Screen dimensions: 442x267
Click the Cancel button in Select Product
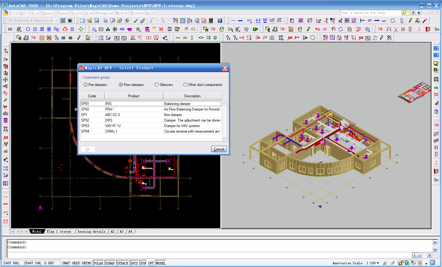coord(219,149)
